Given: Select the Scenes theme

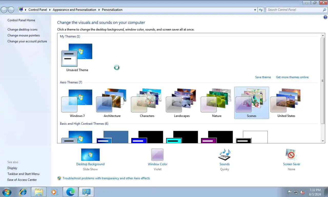Looking at the screenshot, I should [x=252, y=103].
